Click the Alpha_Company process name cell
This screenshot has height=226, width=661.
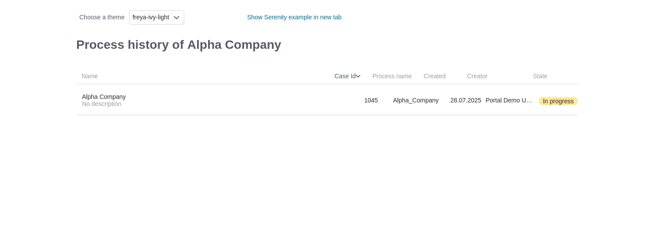pos(416,100)
